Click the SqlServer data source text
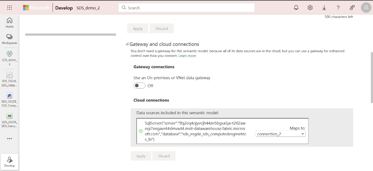The width and height of the screenshot is (373, 171). (x=196, y=131)
